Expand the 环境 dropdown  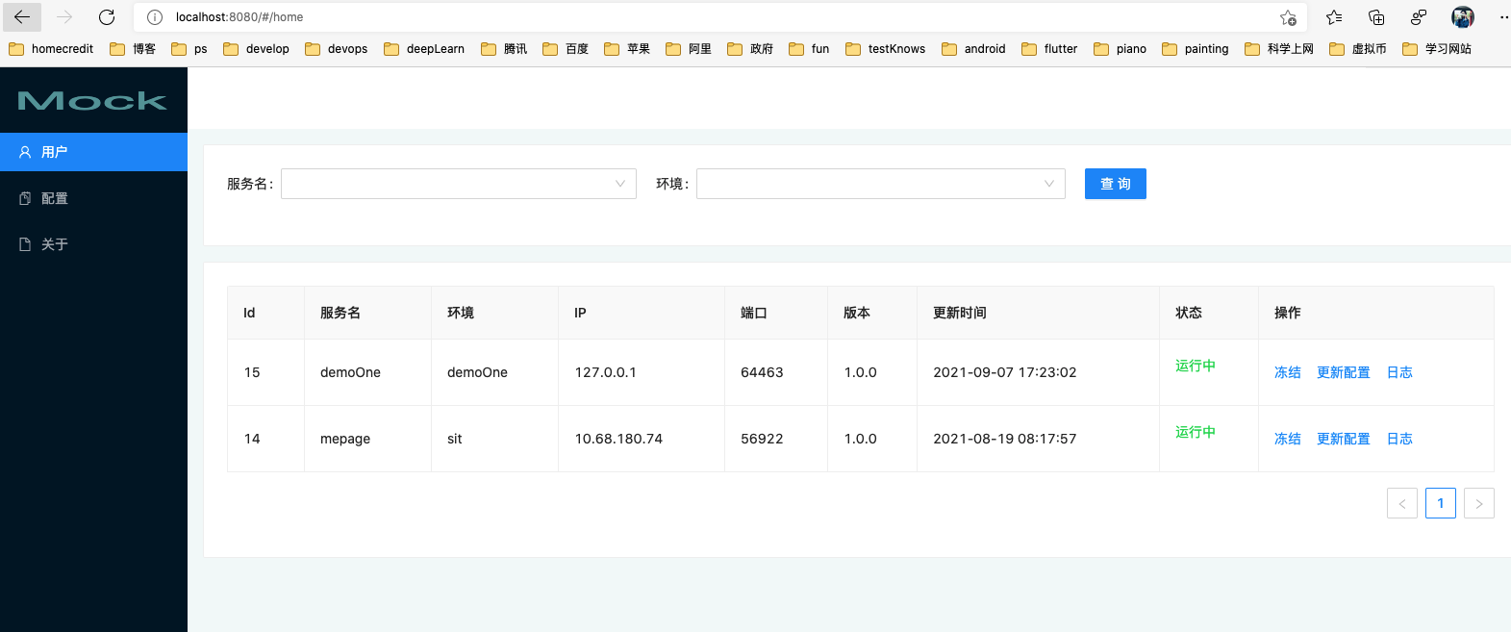click(880, 184)
